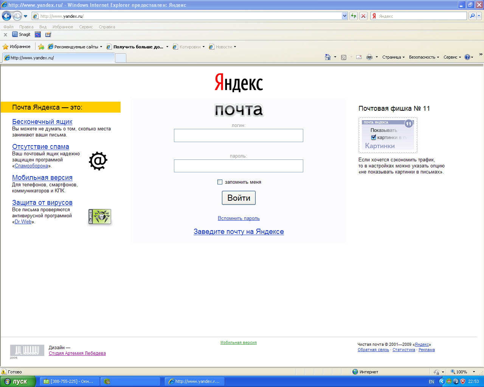The width and height of the screenshot is (484, 387).
Task: Open the 'Отсутствие спама' link
Action: (x=40, y=147)
